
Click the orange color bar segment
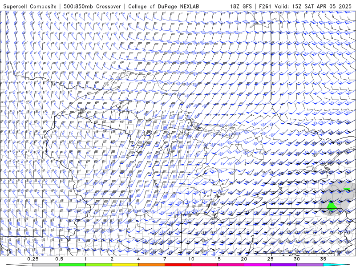(151, 265)
